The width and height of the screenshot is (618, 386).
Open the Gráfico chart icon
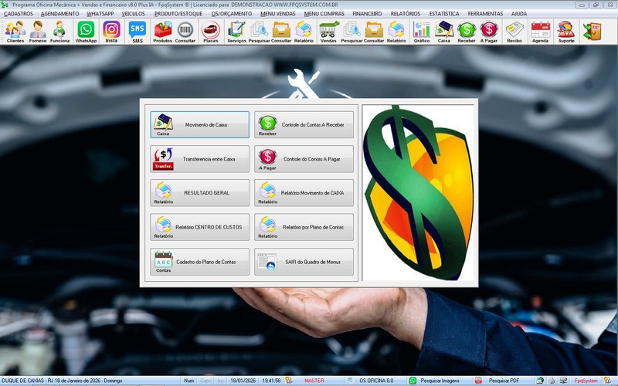pos(422,32)
